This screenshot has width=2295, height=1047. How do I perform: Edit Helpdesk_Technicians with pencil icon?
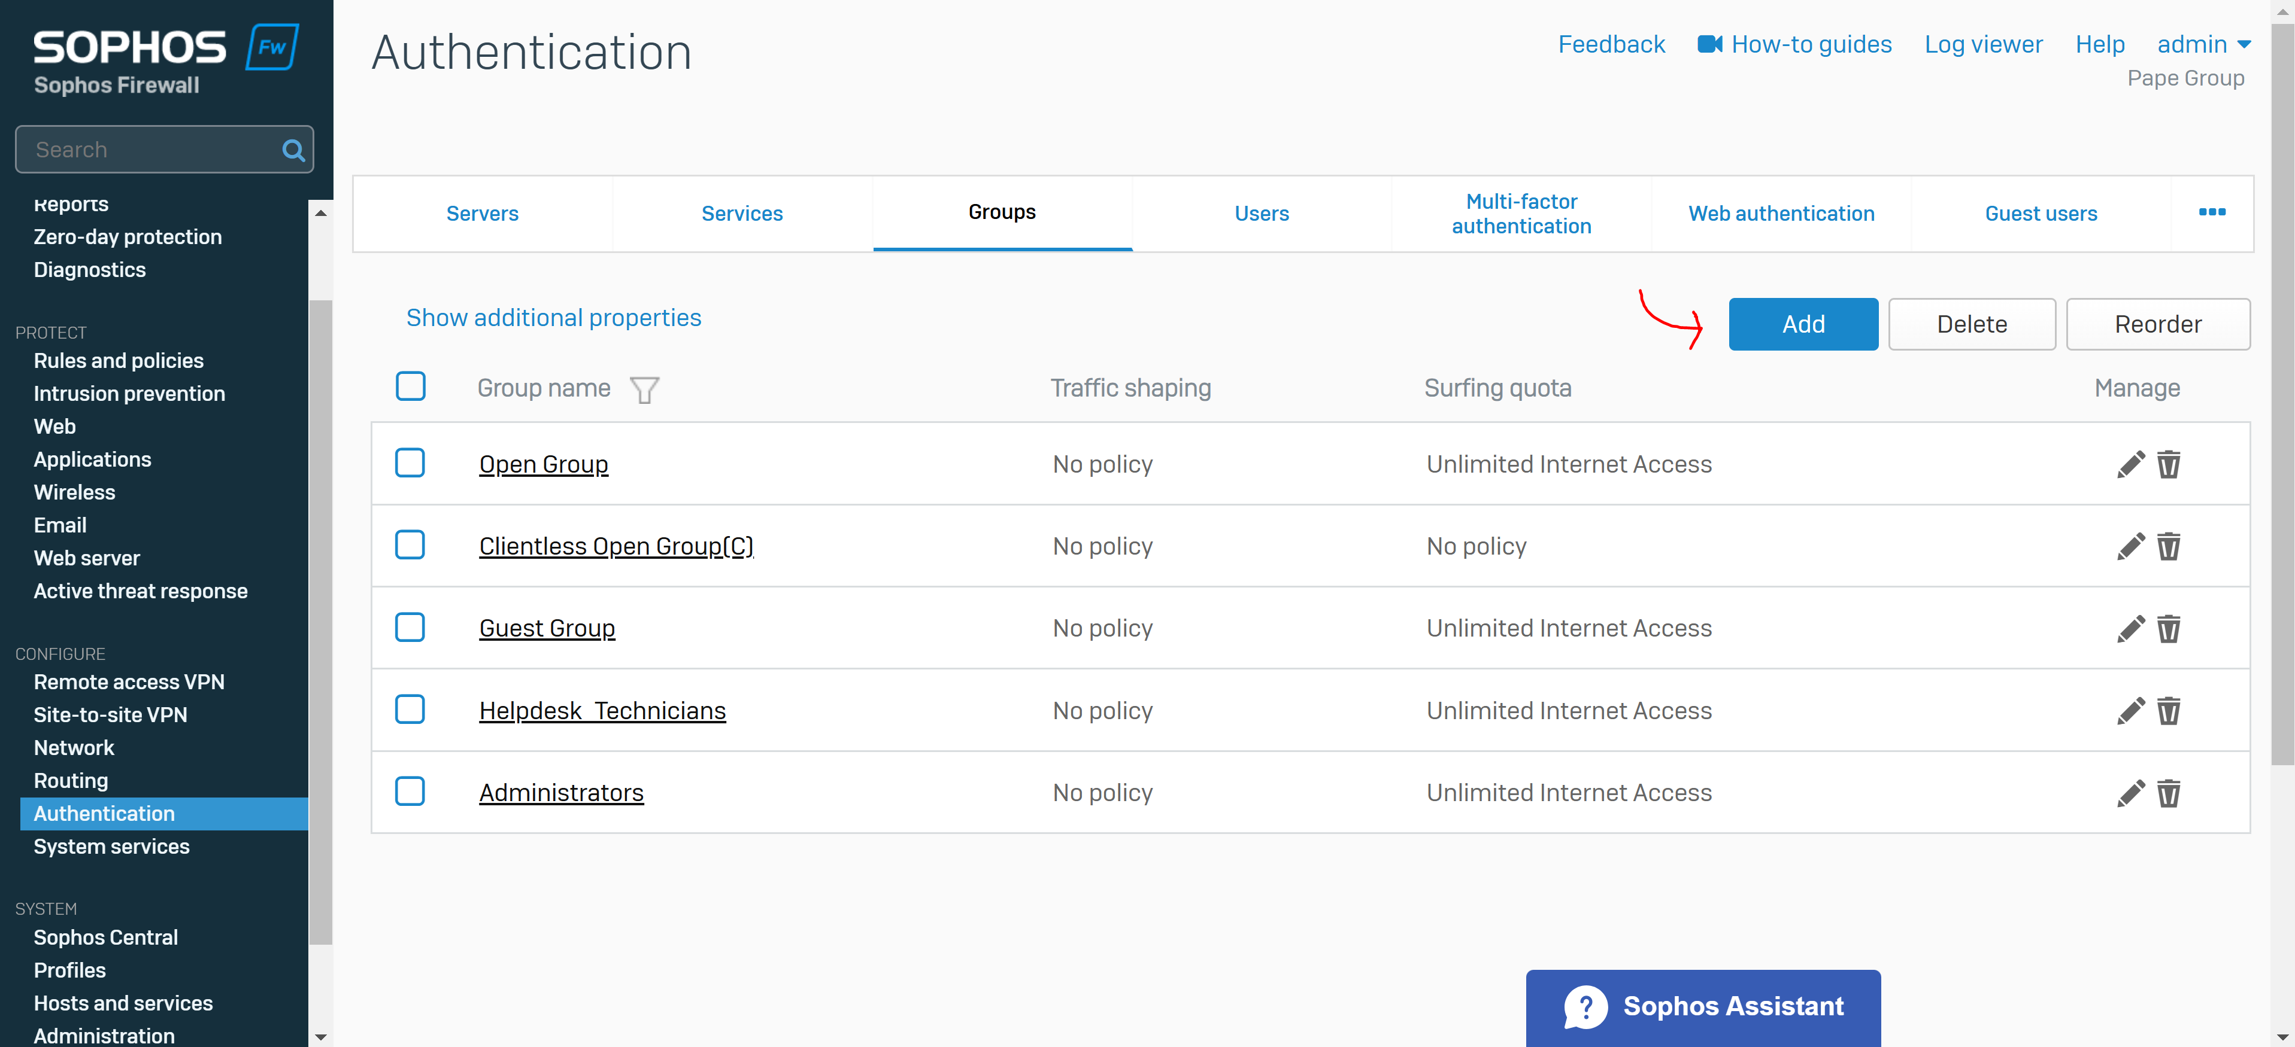point(2130,711)
